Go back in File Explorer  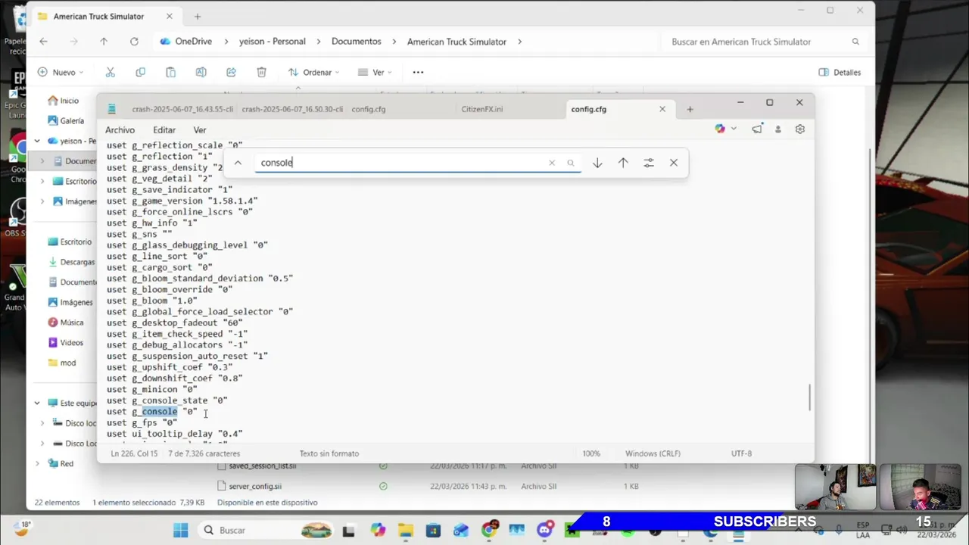click(x=43, y=42)
